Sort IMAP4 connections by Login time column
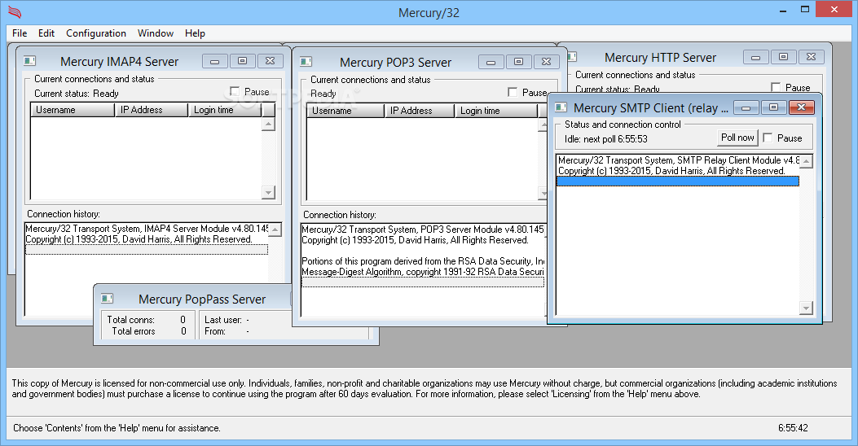 pos(226,110)
